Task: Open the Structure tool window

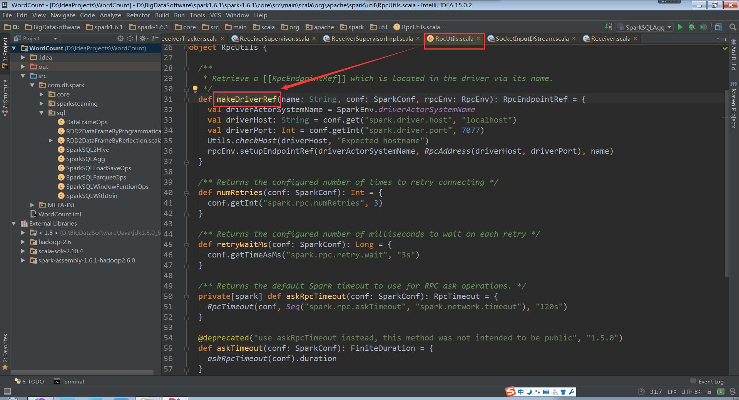Action: pyautogui.click(x=5, y=98)
